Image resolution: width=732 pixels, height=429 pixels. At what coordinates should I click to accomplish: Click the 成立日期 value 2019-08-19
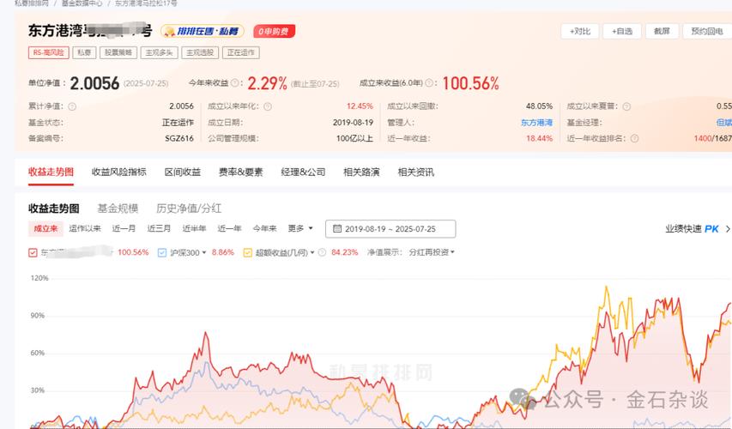[353, 123]
